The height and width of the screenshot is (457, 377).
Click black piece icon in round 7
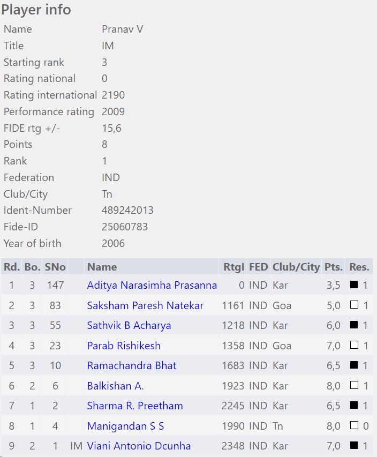click(353, 406)
